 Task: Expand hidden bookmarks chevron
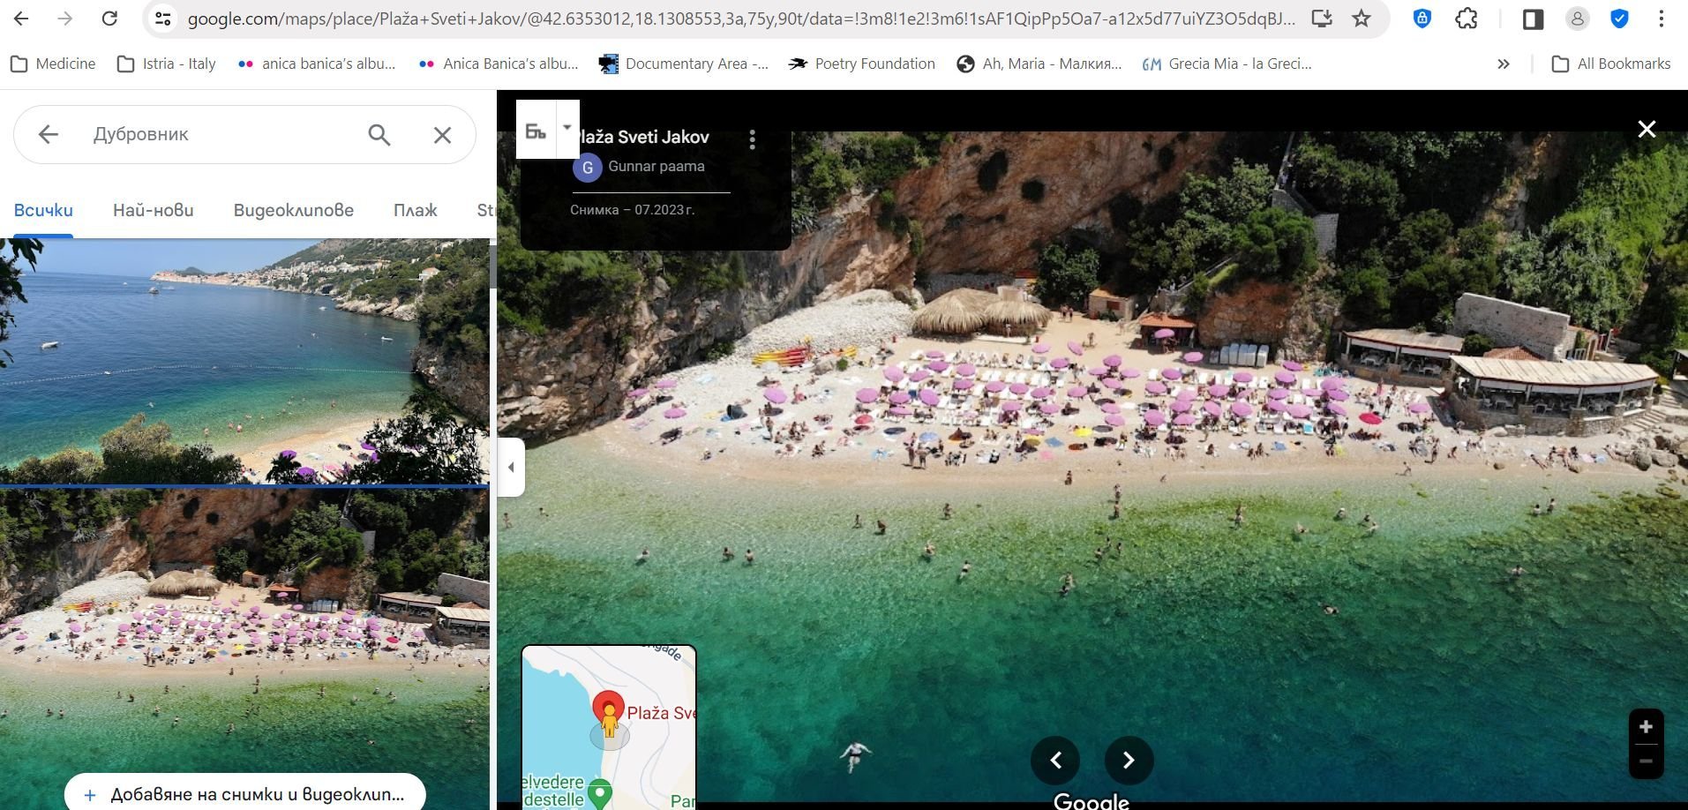click(x=1504, y=64)
